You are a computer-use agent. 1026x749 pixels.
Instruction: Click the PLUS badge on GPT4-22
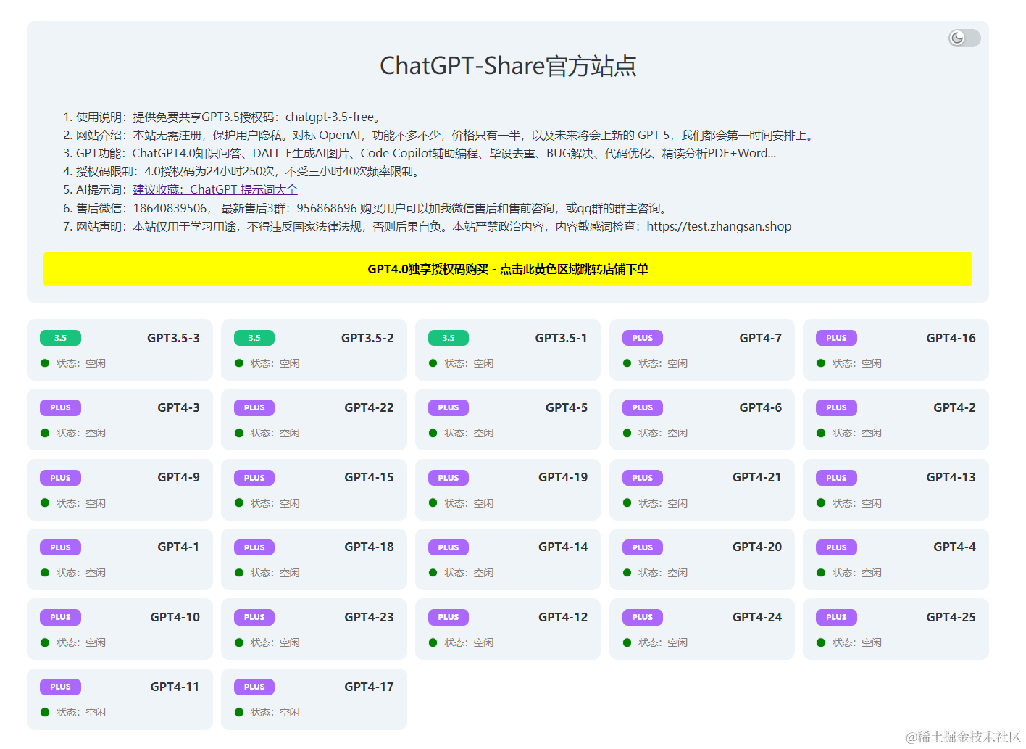254,407
